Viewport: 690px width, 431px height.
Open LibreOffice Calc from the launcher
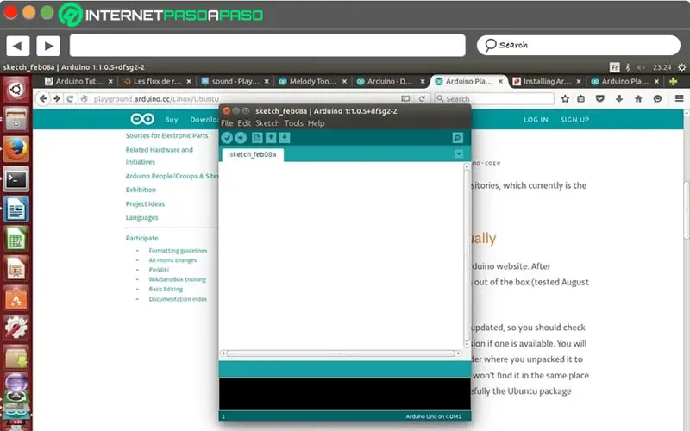coord(16,239)
